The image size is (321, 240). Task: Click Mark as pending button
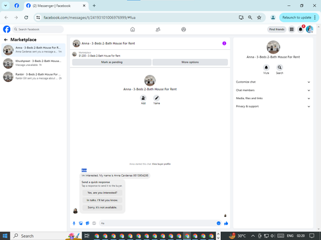point(112,62)
